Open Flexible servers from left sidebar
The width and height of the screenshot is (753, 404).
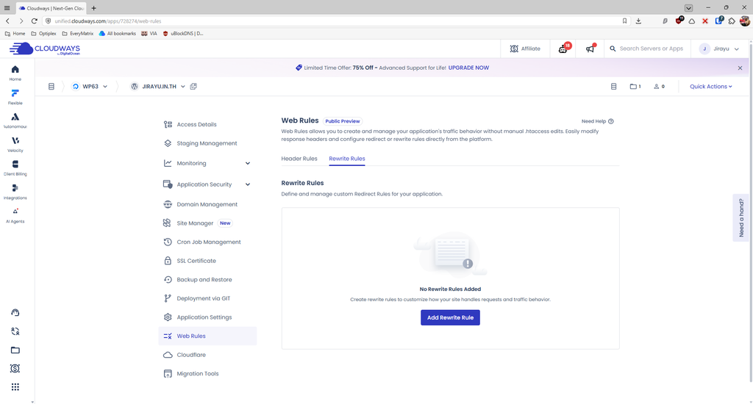[x=15, y=96]
